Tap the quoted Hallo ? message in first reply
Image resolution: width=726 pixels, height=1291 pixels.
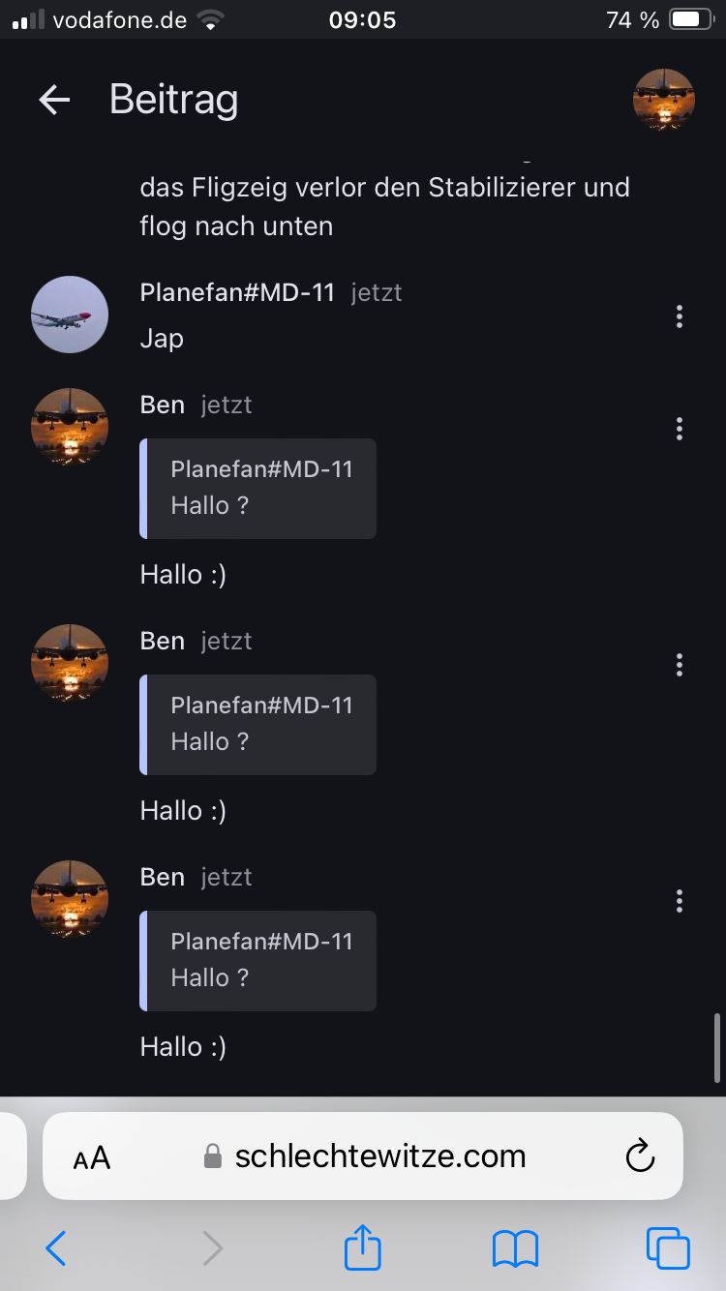tap(258, 488)
